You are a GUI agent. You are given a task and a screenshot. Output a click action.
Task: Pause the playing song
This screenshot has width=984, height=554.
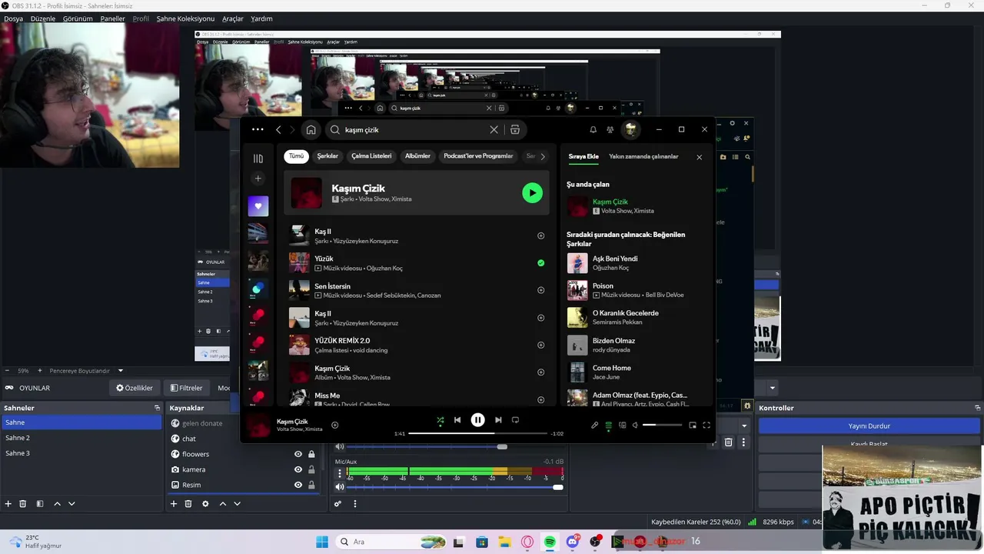click(477, 420)
